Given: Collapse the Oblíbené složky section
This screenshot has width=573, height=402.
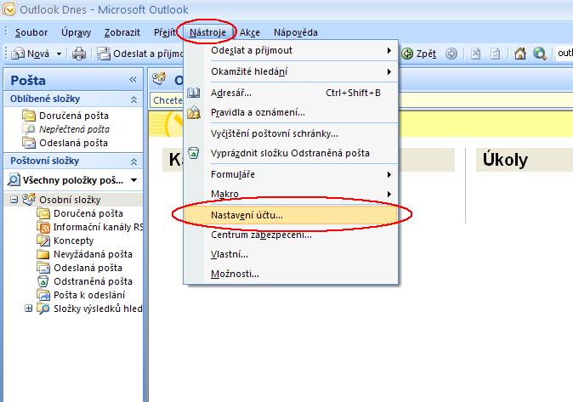Looking at the screenshot, I should pos(133,99).
